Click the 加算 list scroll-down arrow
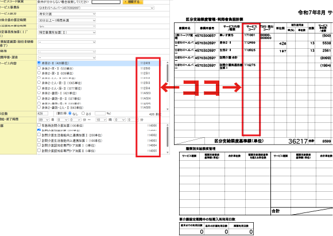This screenshot has height=236, width=333. coord(168,152)
